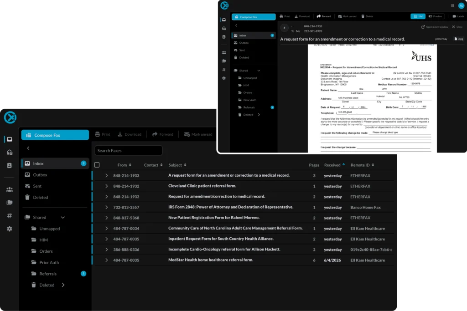Collapse the sidebar with back chevron in the fax list window
The image size is (467, 311).
click(x=28, y=148)
